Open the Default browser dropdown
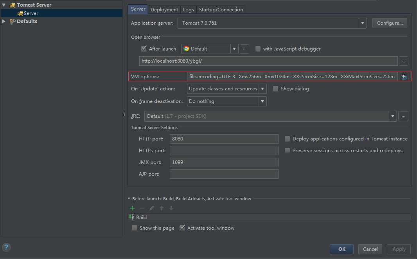This screenshot has width=417, height=259. [x=234, y=49]
